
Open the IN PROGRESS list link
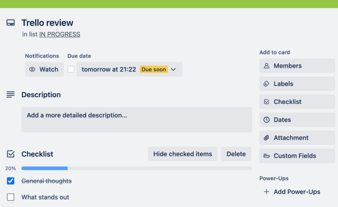pyautogui.click(x=59, y=34)
